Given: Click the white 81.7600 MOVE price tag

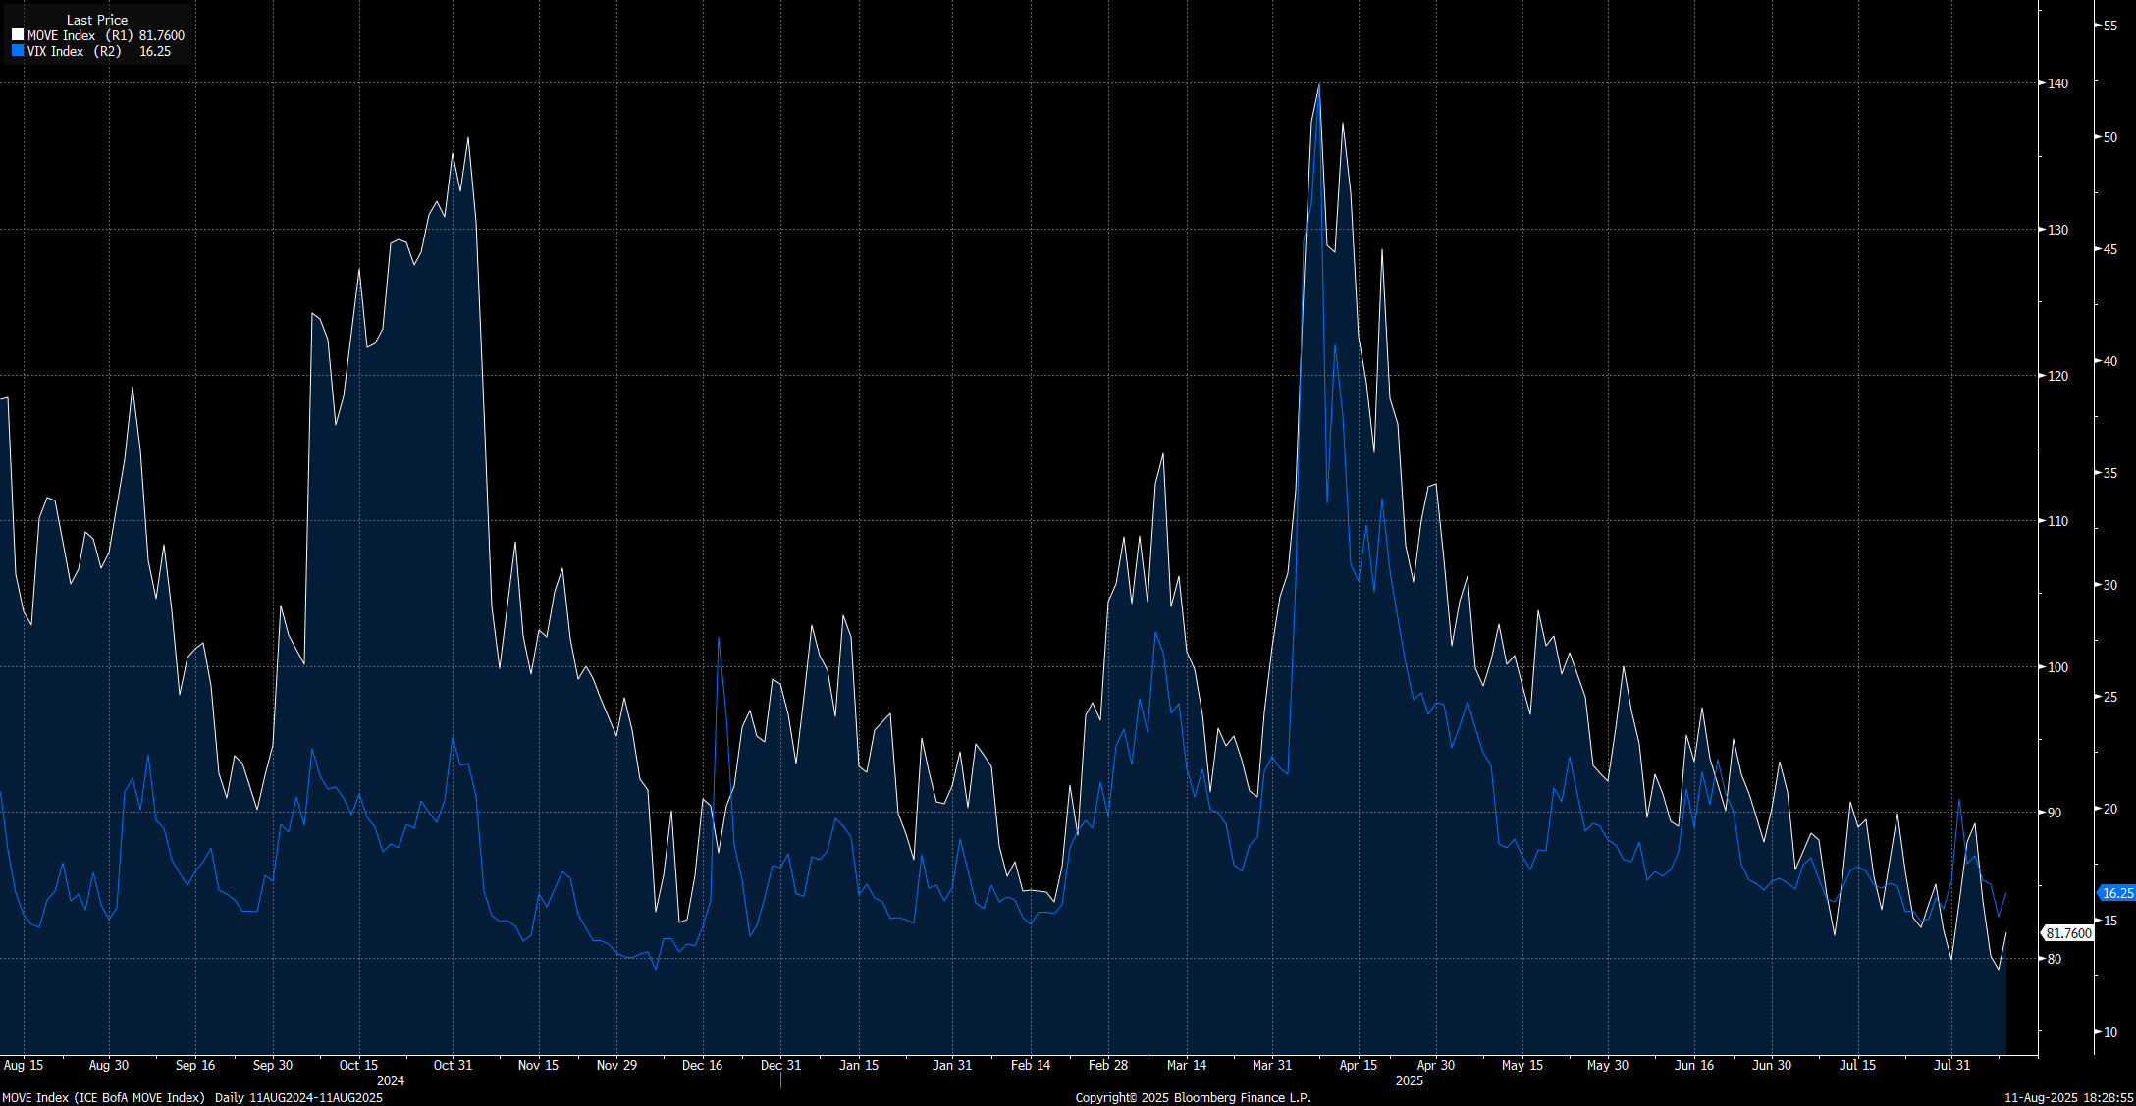Looking at the screenshot, I should click(x=2068, y=933).
